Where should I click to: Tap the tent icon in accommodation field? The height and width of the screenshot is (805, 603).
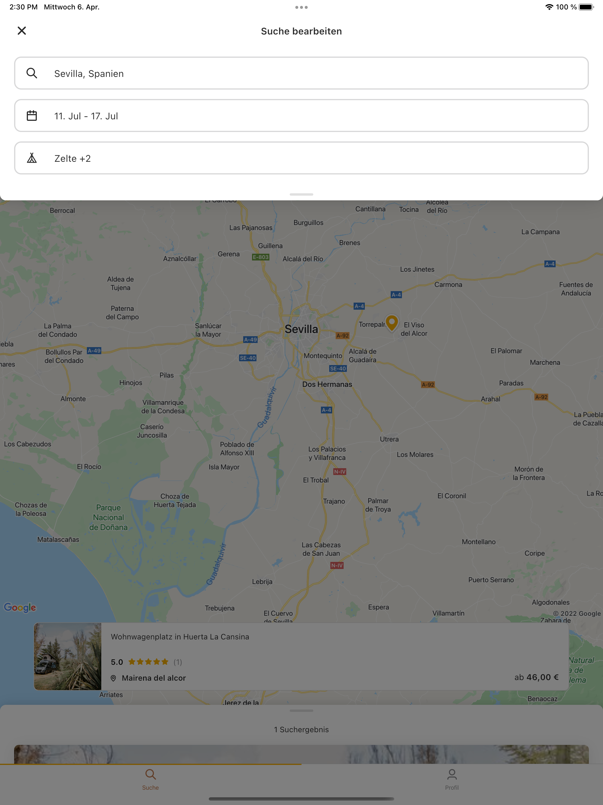click(32, 158)
